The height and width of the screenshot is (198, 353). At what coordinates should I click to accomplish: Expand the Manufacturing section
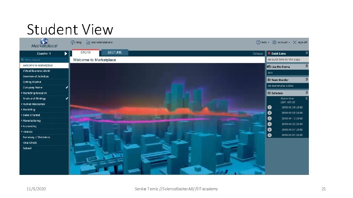[x=22, y=121]
